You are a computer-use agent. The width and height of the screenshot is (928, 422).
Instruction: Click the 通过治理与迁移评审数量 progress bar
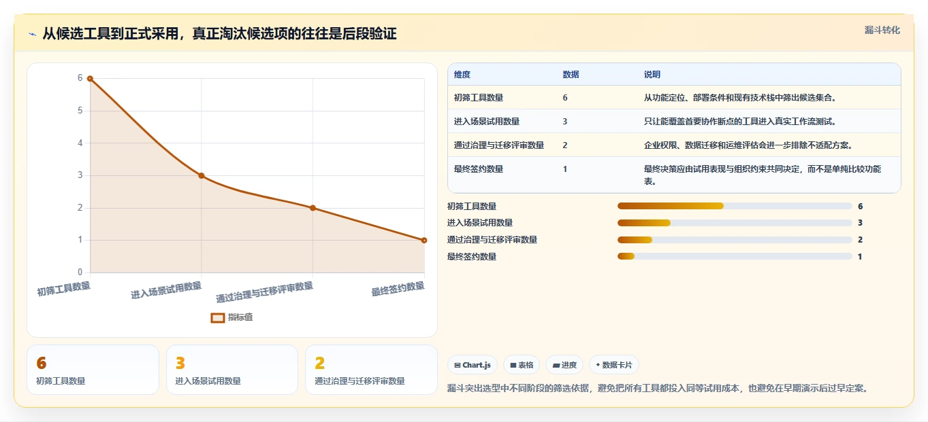(735, 240)
